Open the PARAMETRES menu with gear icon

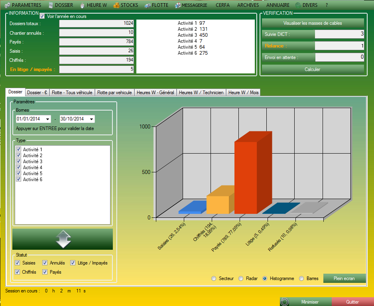click(x=23, y=5)
